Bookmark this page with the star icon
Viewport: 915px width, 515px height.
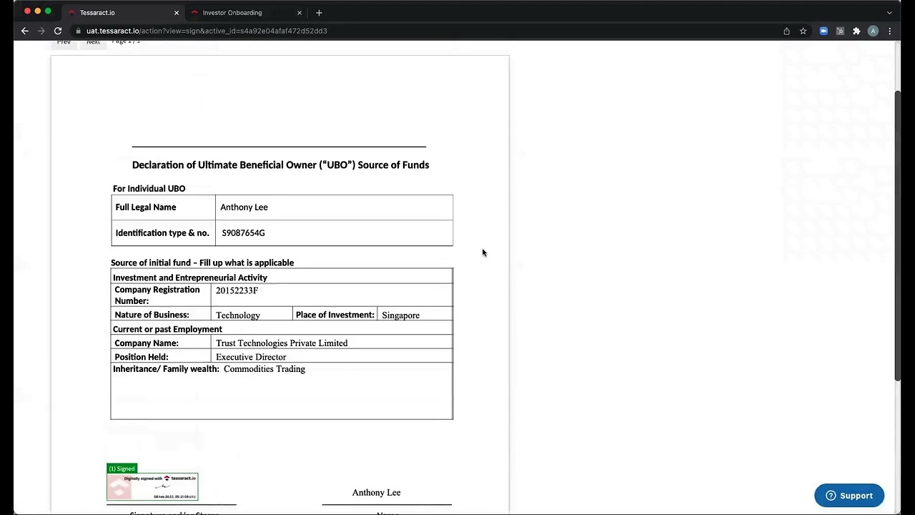click(803, 31)
